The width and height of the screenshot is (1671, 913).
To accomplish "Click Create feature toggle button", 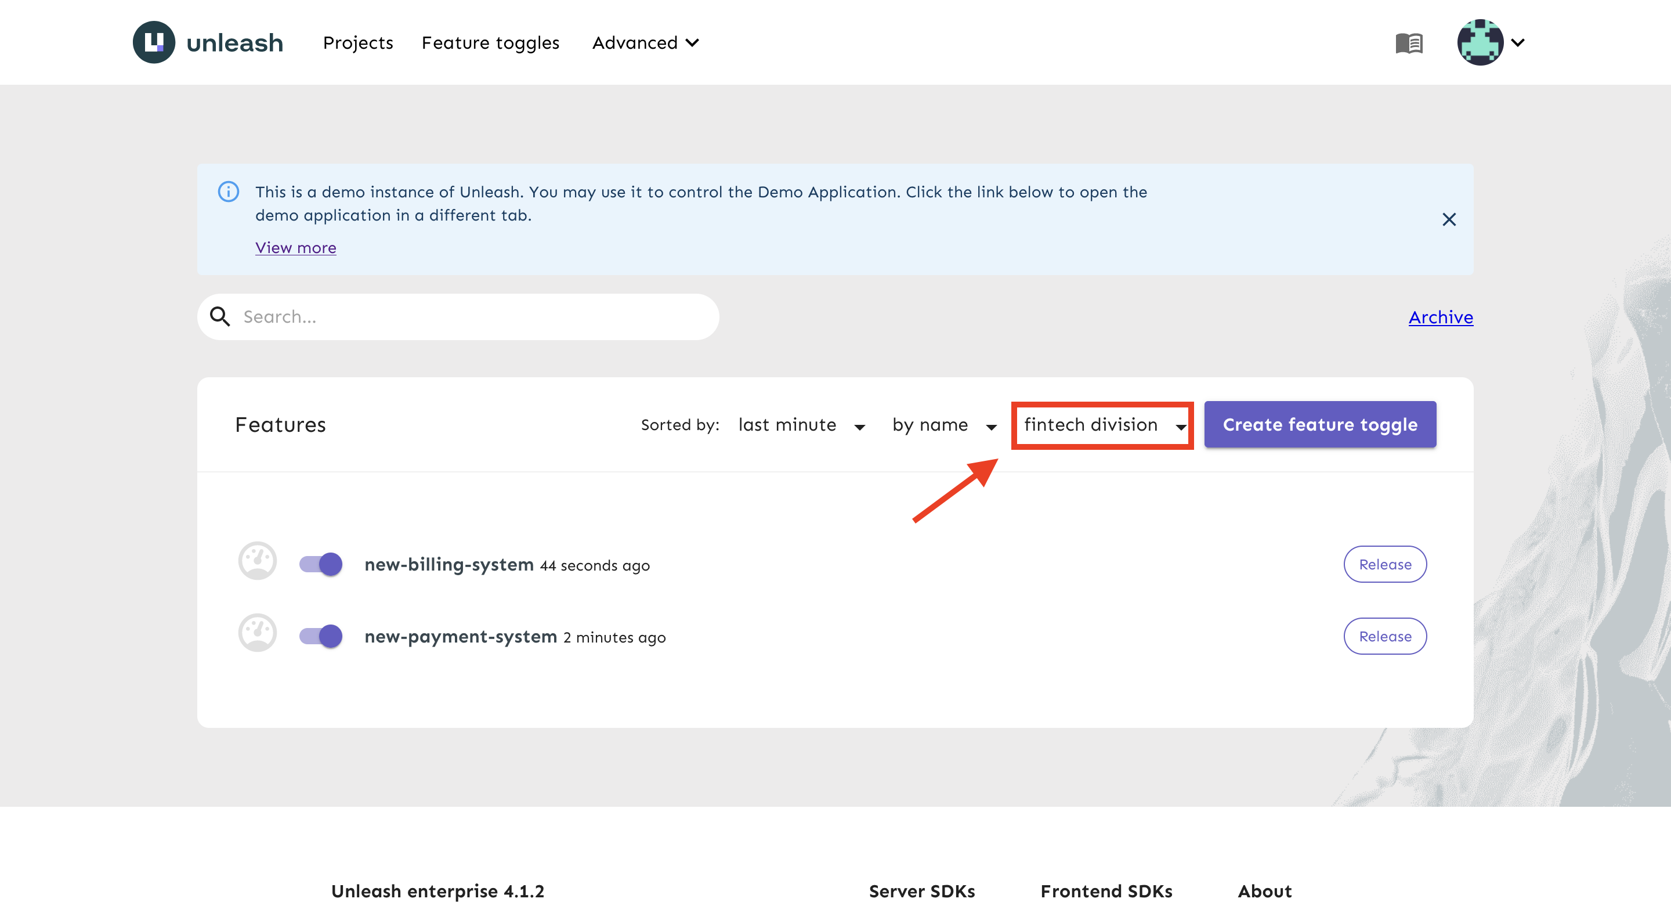I will coord(1320,424).
